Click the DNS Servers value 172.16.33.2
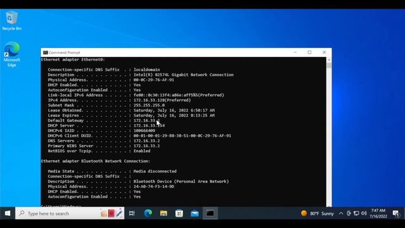The height and width of the screenshot is (228, 405). (146, 141)
